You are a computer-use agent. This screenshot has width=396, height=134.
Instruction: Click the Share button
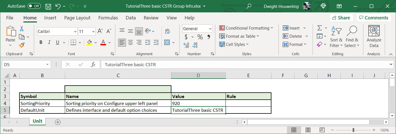point(341,18)
